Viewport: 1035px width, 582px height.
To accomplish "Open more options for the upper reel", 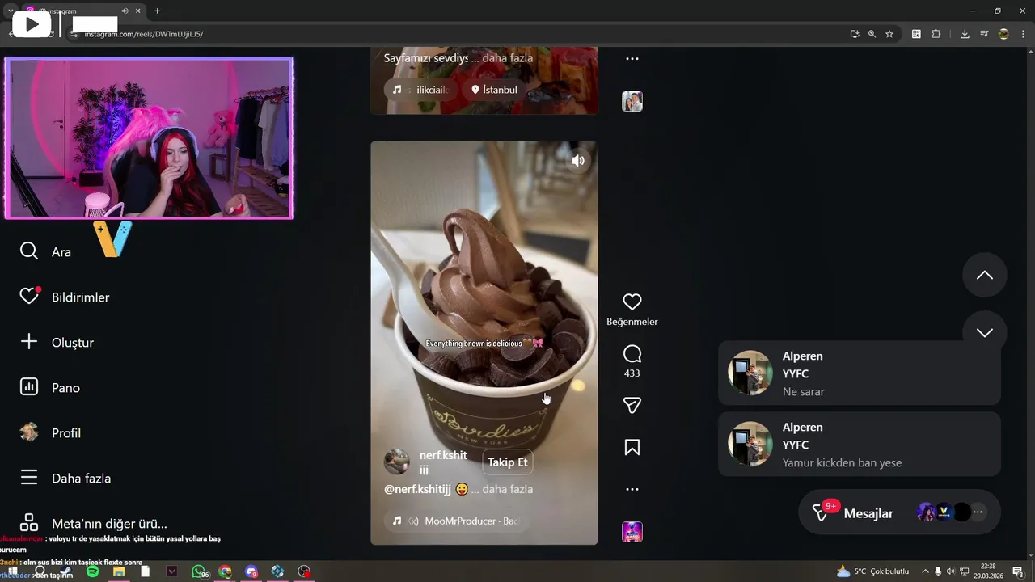I will click(632, 58).
